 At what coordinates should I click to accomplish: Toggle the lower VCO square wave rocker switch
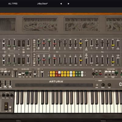(19, 61)
